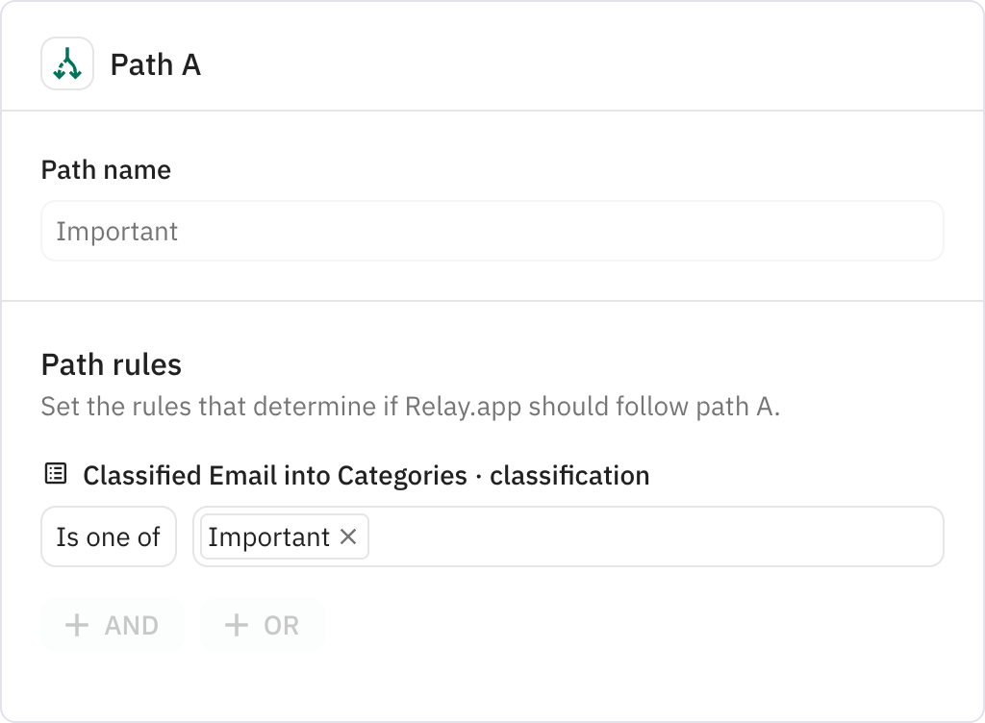985x723 pixels.
Task: Click the "classification" field name text
Action: (569, 475)
